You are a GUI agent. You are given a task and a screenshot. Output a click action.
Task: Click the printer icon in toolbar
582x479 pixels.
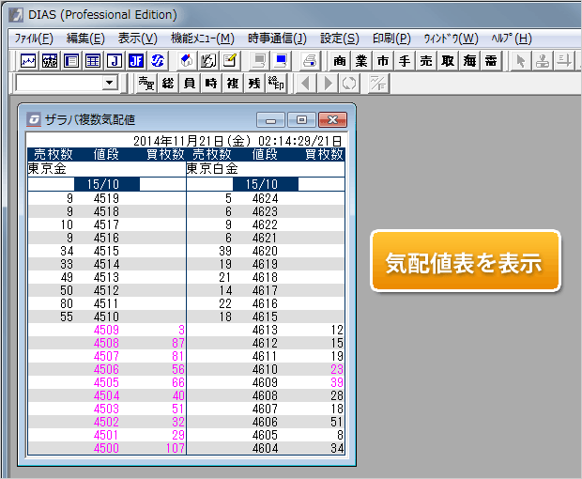(x=309, y=61)
